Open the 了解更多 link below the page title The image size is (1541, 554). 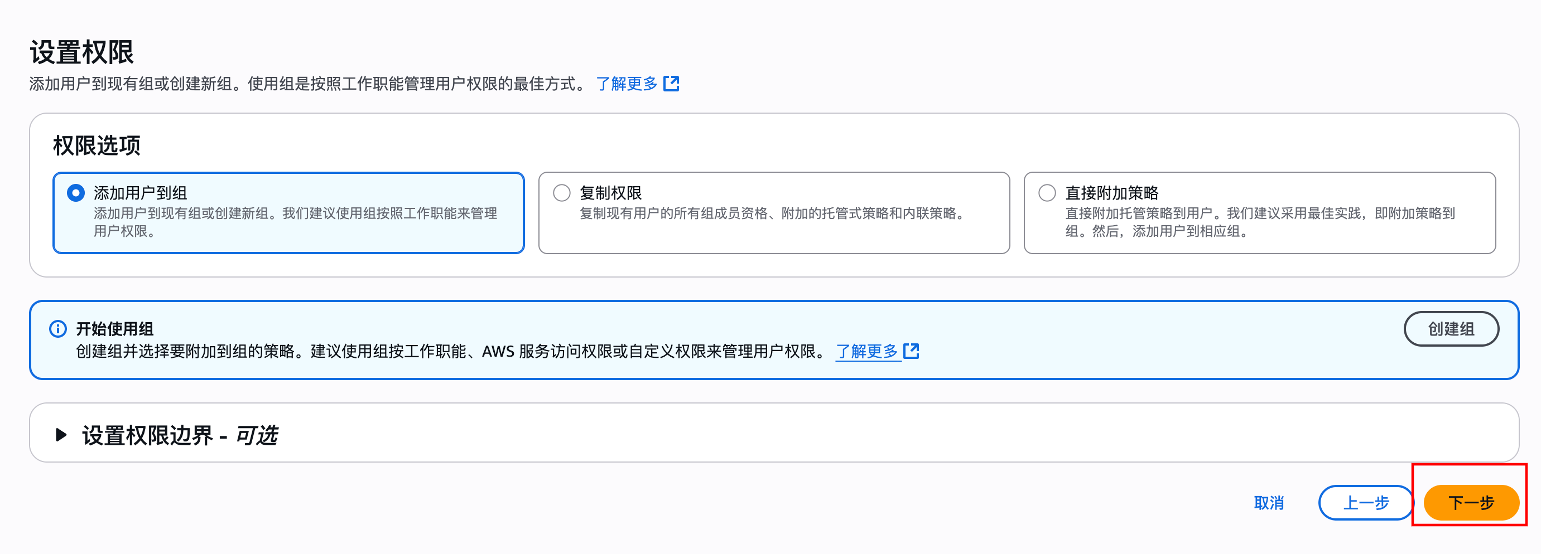coord(625,84)
